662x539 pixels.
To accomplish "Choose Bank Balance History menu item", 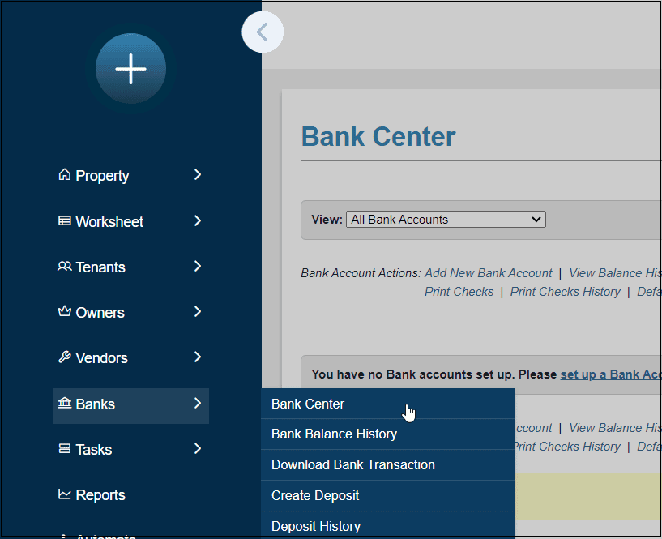I will [334, 434].
